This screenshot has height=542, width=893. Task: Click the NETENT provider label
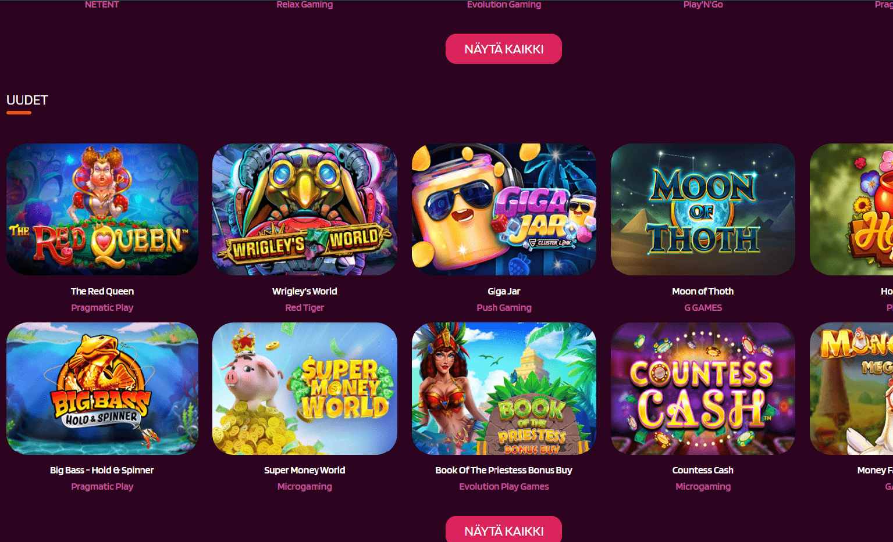coord(102,5)
